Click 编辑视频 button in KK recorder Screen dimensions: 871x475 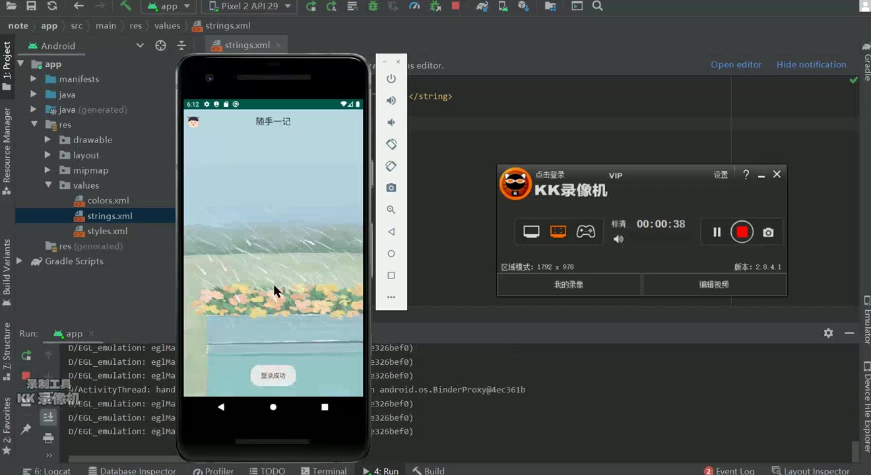point(715,284)
